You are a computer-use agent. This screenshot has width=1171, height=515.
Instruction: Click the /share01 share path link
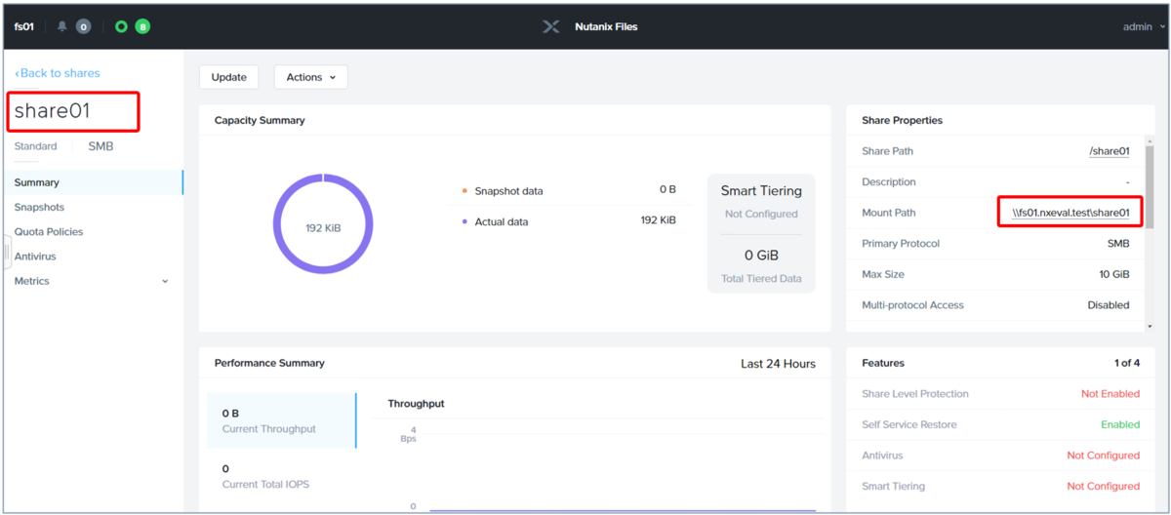coord(1110,151)
